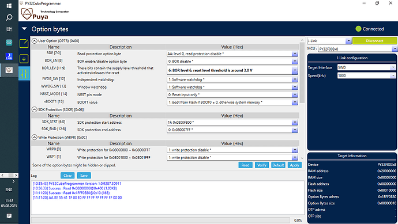
Task: Open the WRP1 write protection dropdown
Action: coord(294,158)
